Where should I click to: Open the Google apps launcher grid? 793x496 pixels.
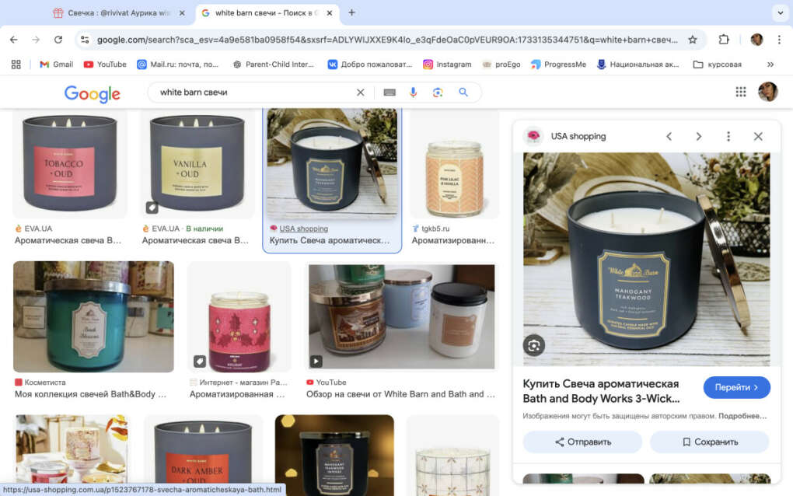pos(740,92)
